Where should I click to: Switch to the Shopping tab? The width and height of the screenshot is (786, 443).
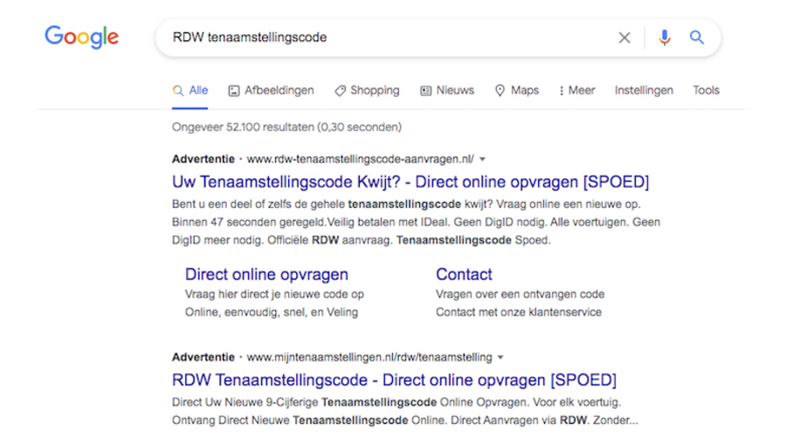(367, 91)
